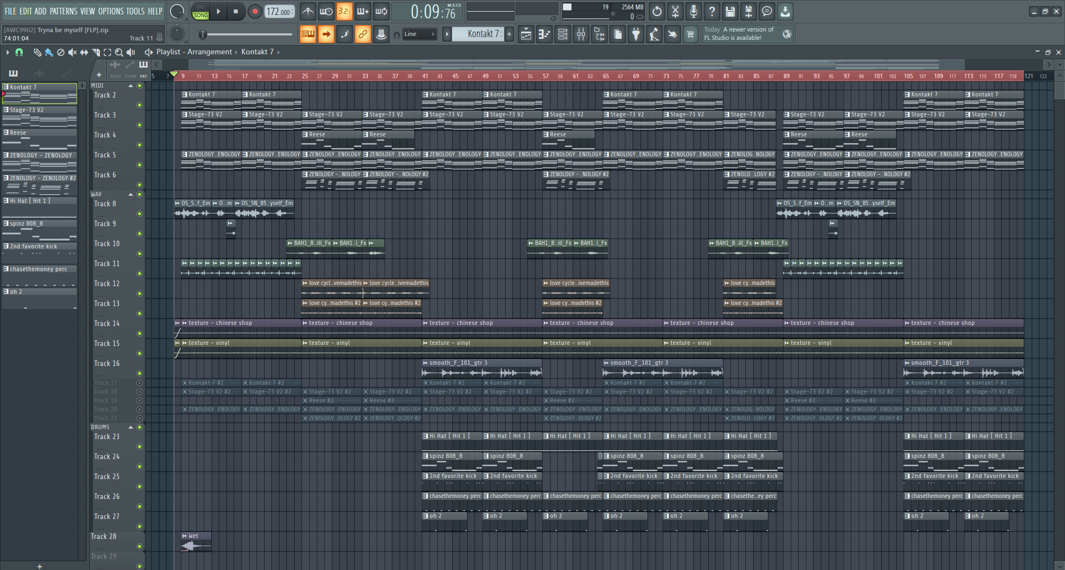Toggle overdub blend recording
The image size is (1065, 570).
click(362, 11)
